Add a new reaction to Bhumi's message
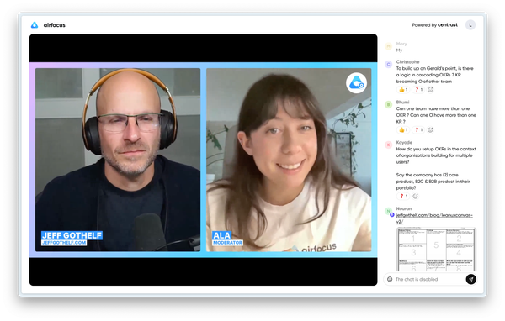The width and height of the screenshot is (505, 321). point(430,130)
